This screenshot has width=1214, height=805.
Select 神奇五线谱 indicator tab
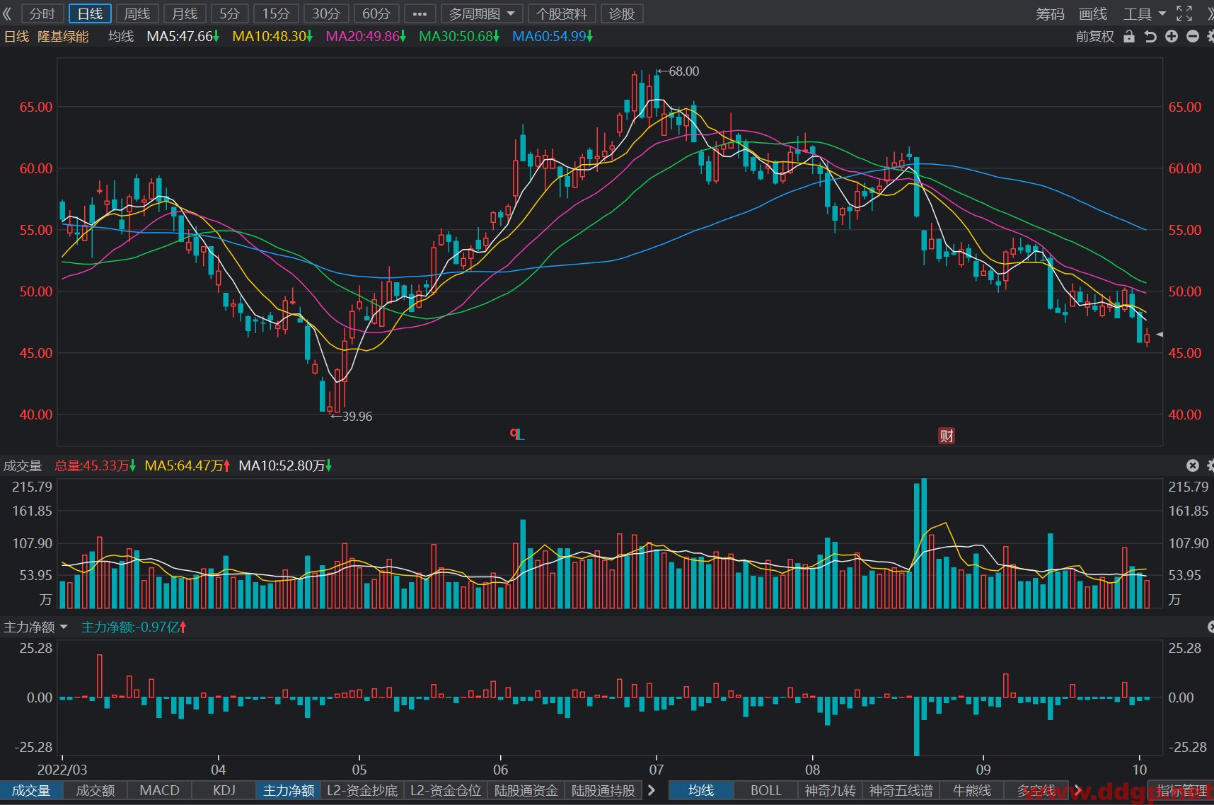(901, 790)
